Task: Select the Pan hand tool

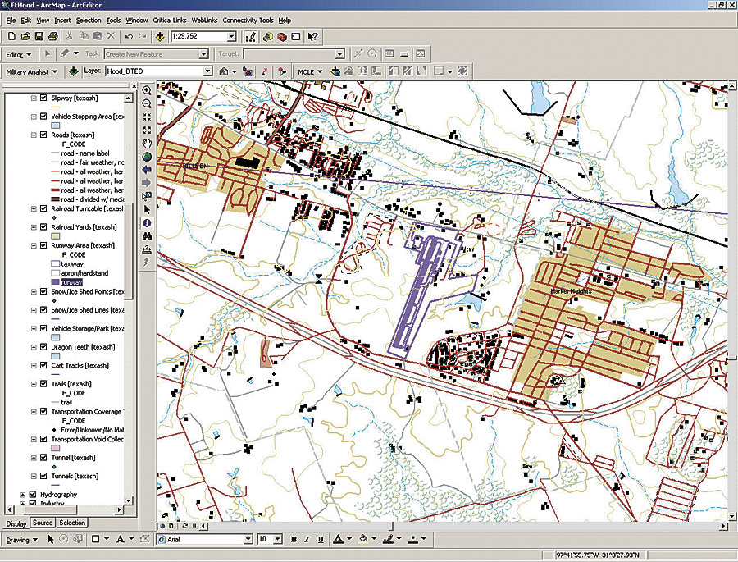Action: (147, 143)
